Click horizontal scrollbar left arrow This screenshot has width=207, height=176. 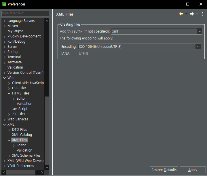point(4,172)
